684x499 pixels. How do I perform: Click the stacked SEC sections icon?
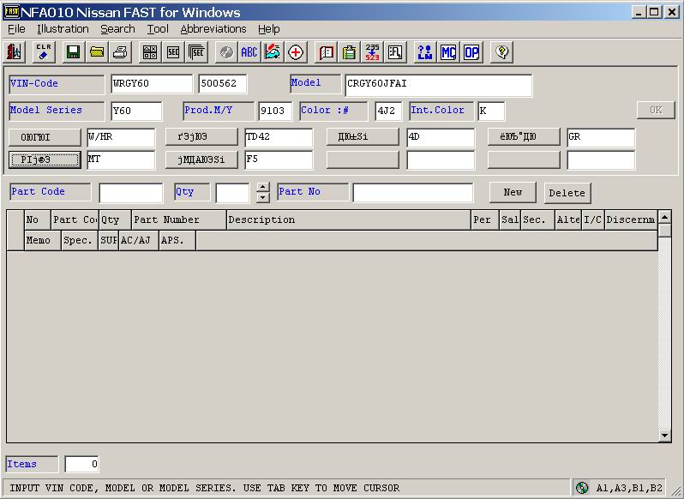197,52
